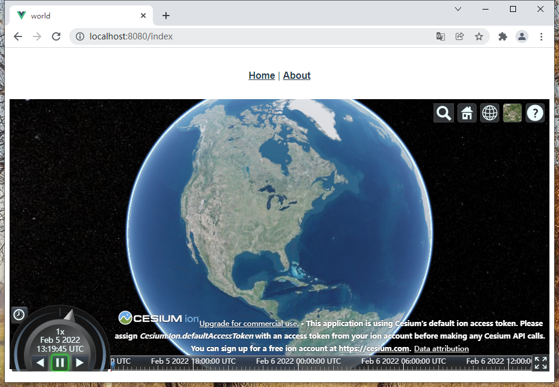Click the Cesium home view button
Image resolution: width=559 pixels, height=387 pixels.
pyautogui.click(x=466, y=113)
